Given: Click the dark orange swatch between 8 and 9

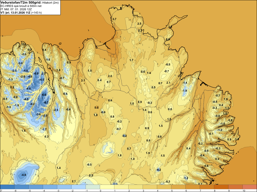Looking at the screenshot, I should tap(221, 187).
